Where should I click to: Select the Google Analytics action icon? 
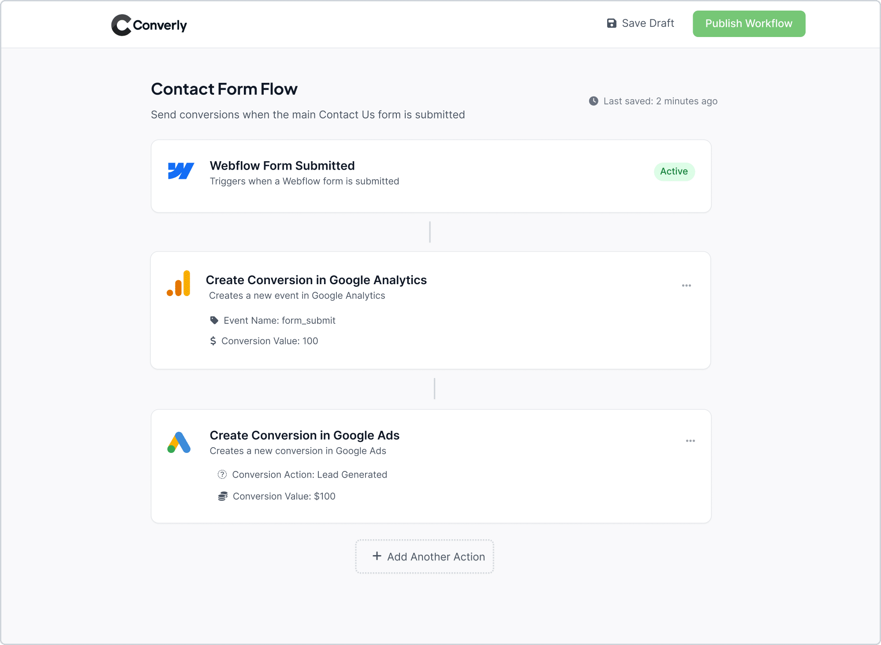pyautogui.click(x=179, y=283)
